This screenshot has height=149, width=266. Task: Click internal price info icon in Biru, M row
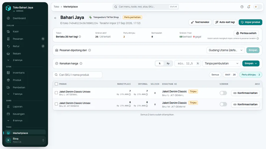click(x=147, y=106)
